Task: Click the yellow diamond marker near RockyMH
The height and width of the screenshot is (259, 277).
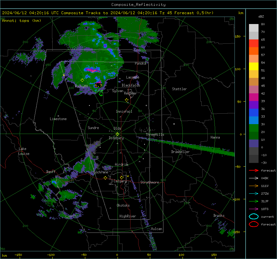Action: (x=82, y=80)
